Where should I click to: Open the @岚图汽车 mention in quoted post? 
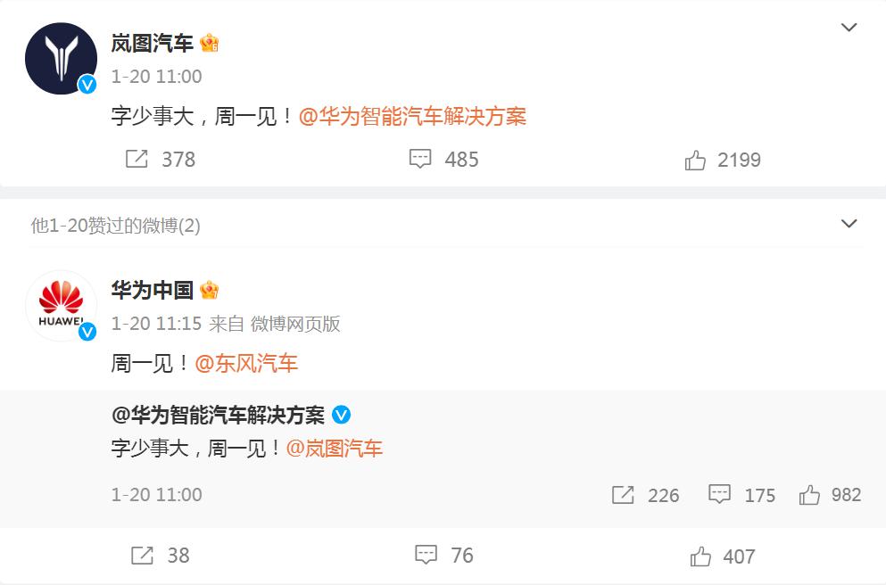[x=334, y=449]
